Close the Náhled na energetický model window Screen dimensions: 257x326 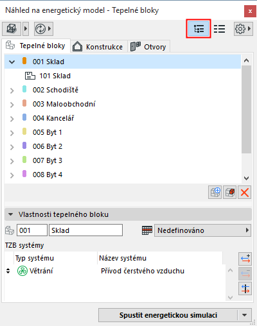tap(250, 11)
